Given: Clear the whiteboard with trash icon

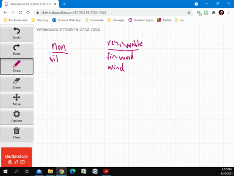Looking at the screenshot, I should 17,133.
